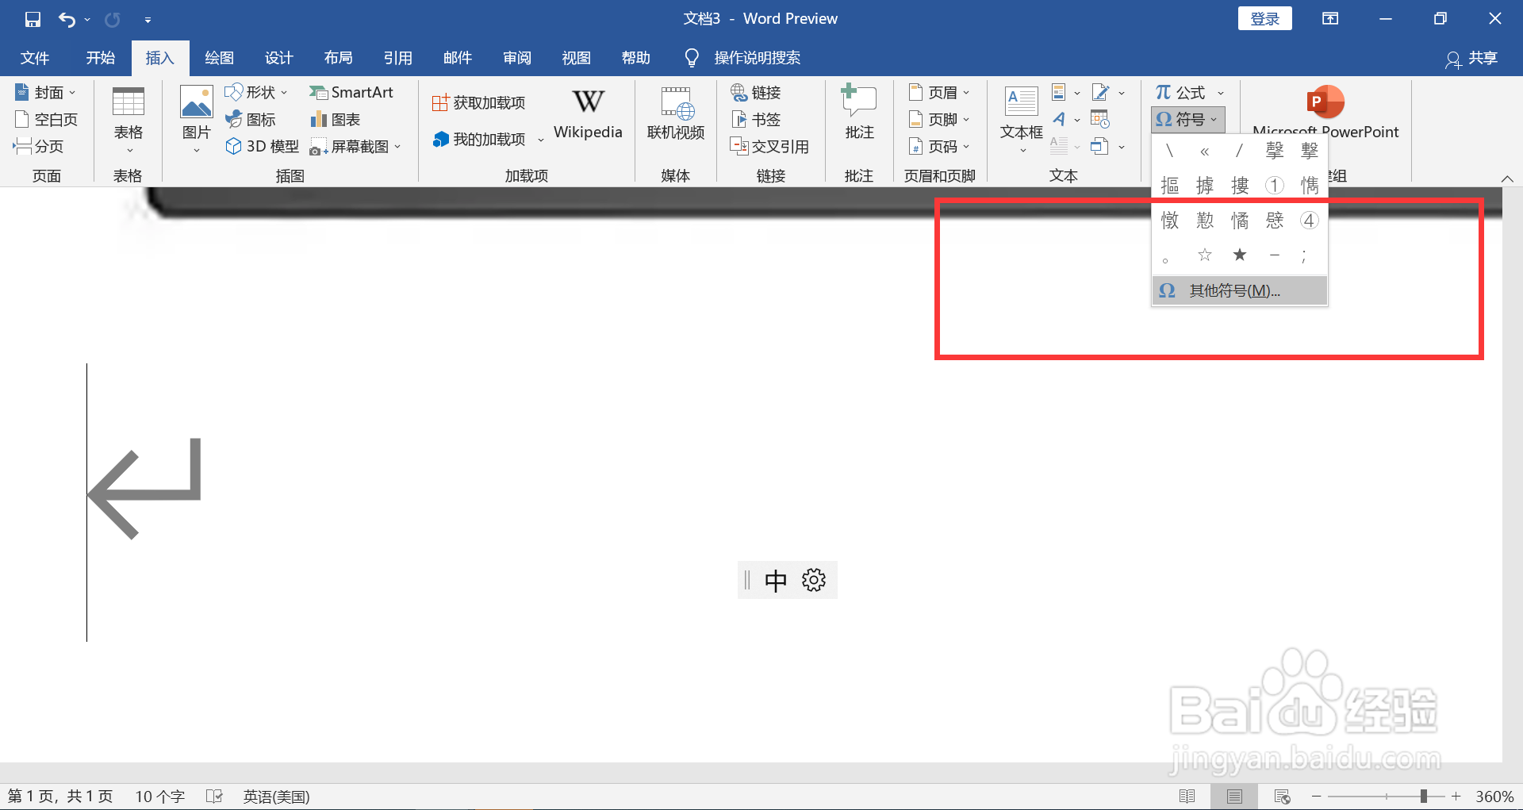Insert a 交叉引用 cross-reference
The height and width of the screenshot is (810, 1523).
770,146
